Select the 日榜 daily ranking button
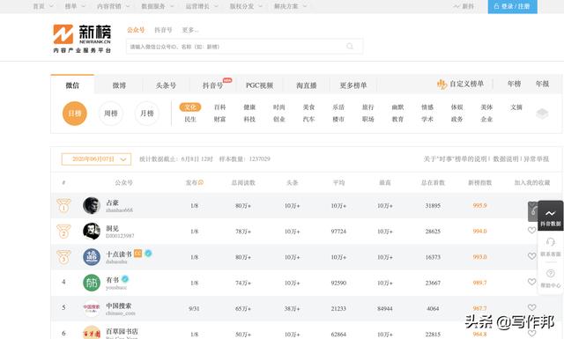 (75, 114)
